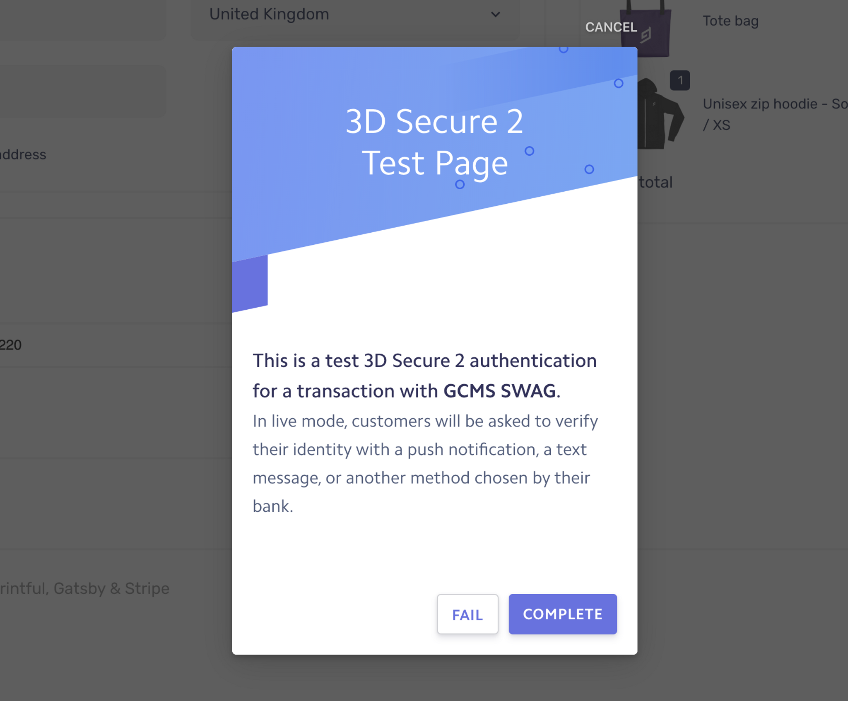Click the small circle under Test Page title

460,184
